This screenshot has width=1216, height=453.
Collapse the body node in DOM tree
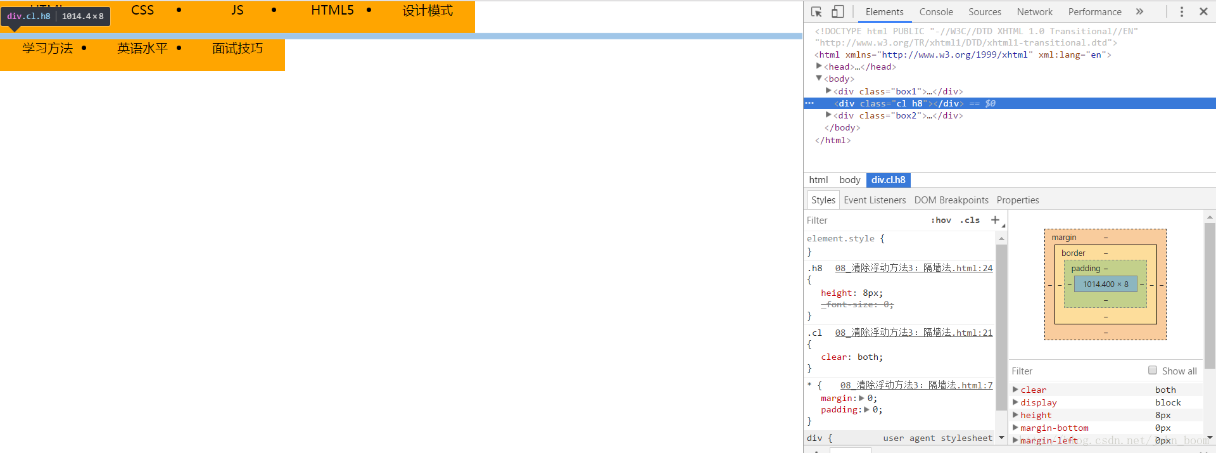click(x=819, y=78)
